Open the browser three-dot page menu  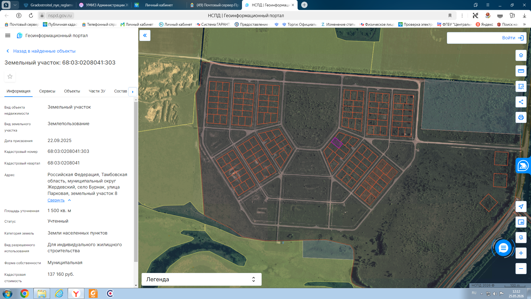tap(462, 16)
